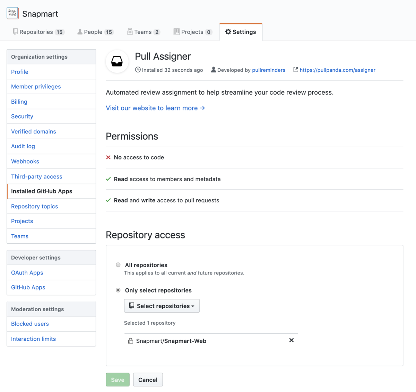Click the lock icon beside Snapmart/Snapmart-Web
Screen dimensions: 416x392
point(130,341)
